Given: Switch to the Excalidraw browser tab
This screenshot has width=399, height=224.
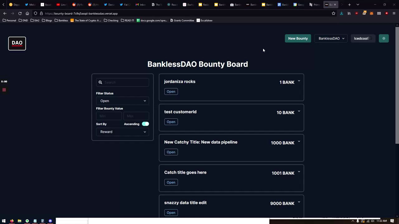Looking at the screenshot, I should click(x=46, y=5).
